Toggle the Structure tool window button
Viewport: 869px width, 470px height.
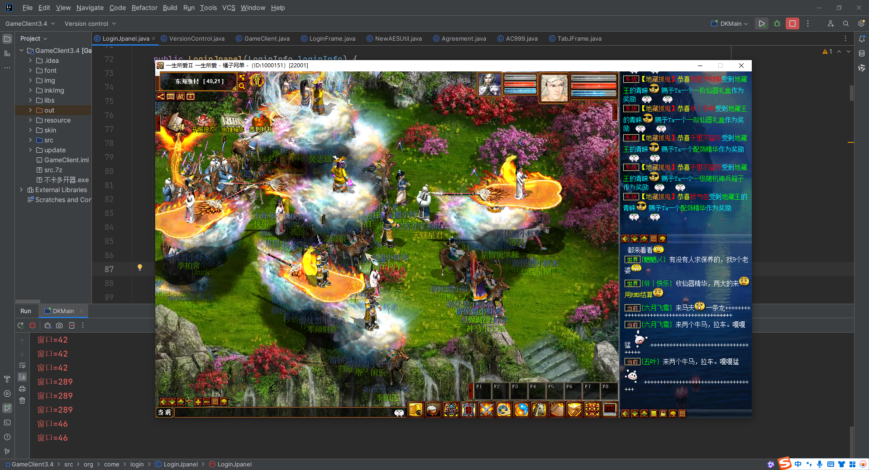coord(7,53)
